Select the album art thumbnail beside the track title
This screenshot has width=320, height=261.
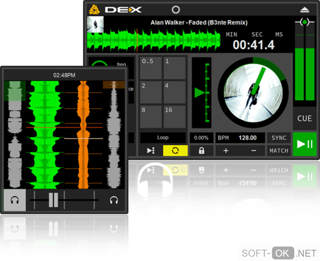(95, 24)
